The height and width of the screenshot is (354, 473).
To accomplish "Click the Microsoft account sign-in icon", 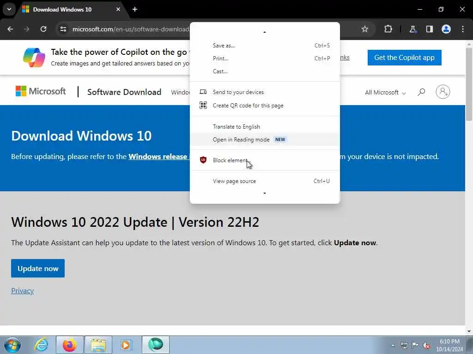I will [x=443, y=92].
